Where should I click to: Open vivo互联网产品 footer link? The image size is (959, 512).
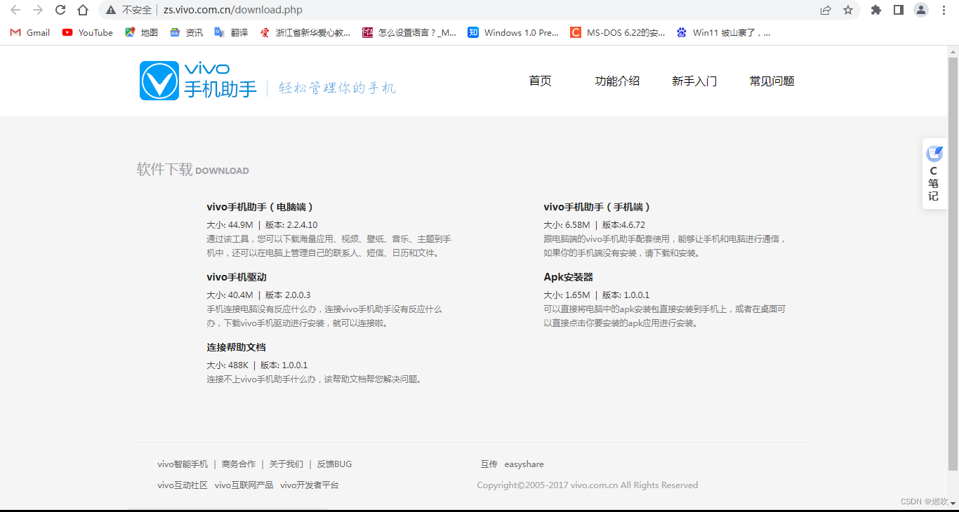244,485
